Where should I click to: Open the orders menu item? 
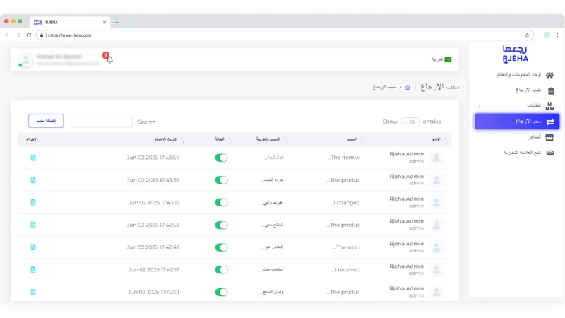(534, 105)
